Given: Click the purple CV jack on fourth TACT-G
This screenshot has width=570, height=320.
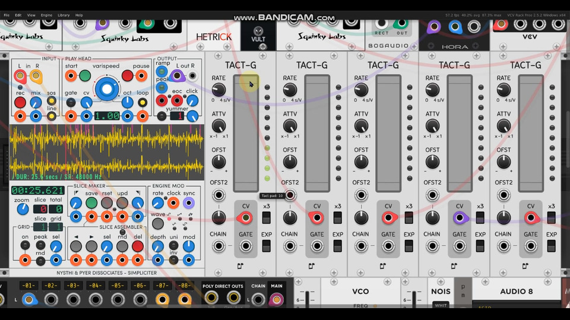Looking at the screenshot, I should pyautogui.click(x=459, y=217).
